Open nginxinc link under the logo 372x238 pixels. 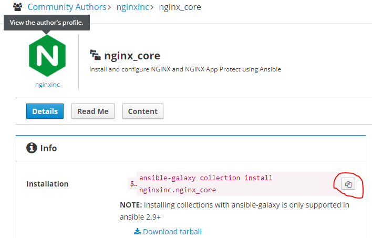47,85
